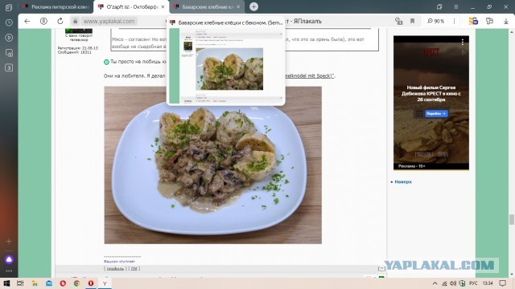Open the 13:34 taskbar clock

coord(488,283)
